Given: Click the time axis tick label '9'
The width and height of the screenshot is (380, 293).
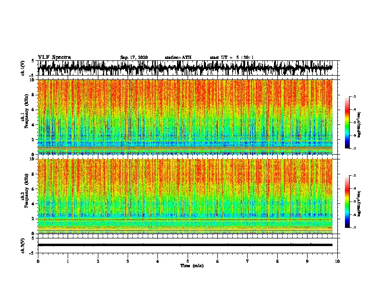Looking at the screenshot, I should click(307, 261).
